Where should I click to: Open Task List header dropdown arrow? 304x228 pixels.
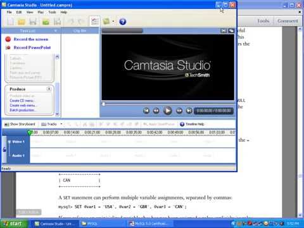(55, 31)
